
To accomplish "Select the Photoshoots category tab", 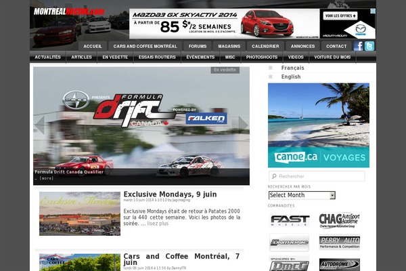I will pyautogui.click(x=262, y=57).
